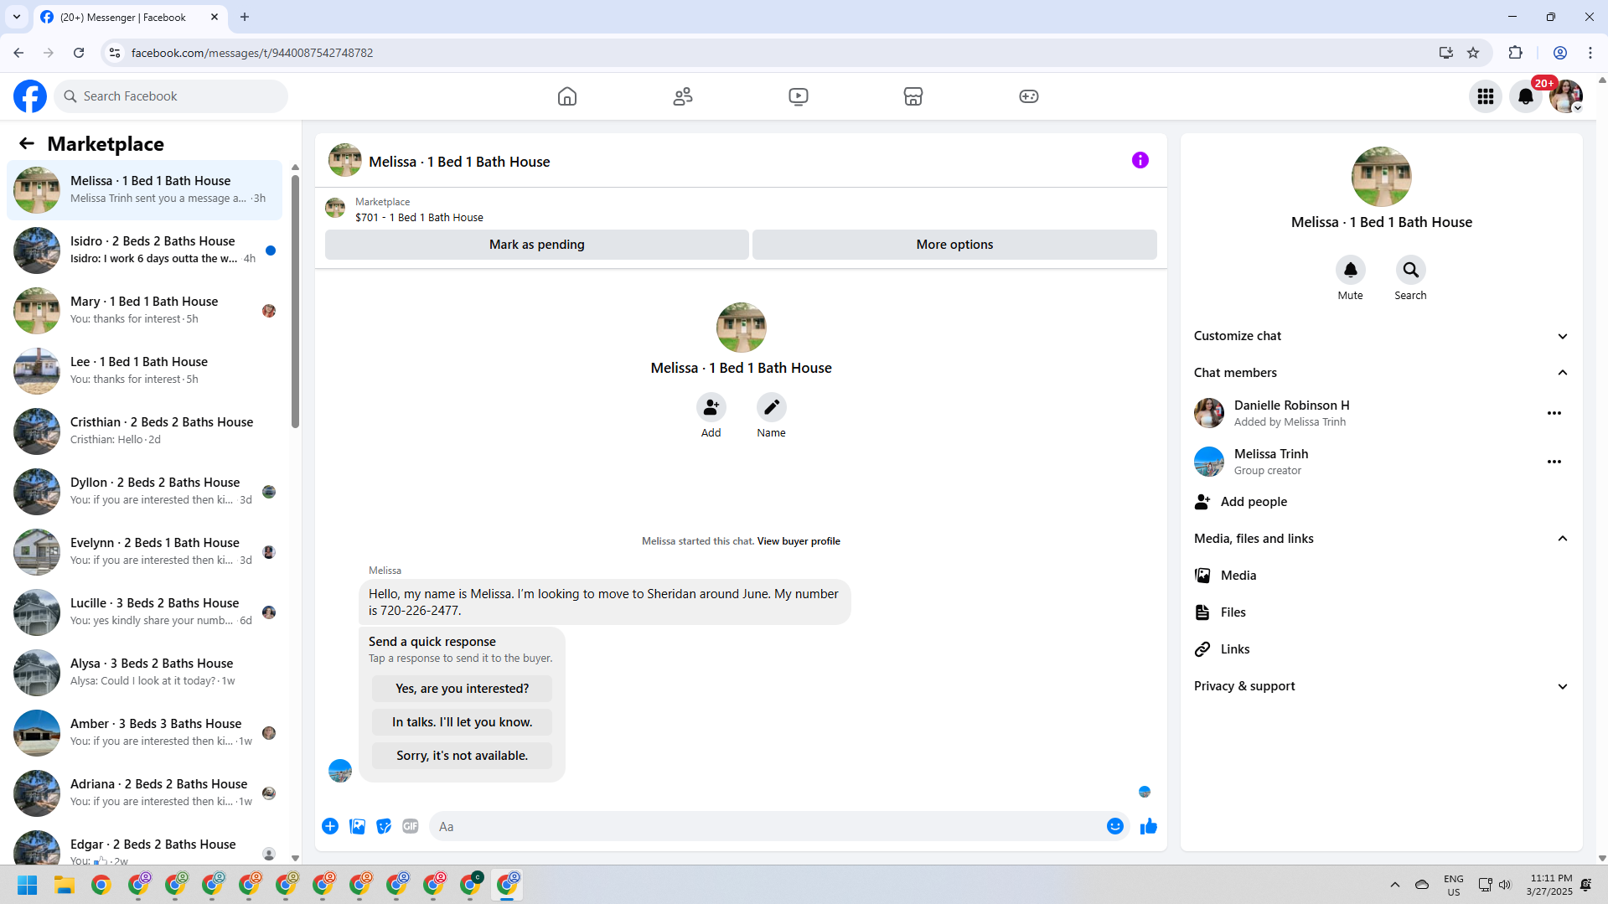Reload the page
Image resolution: width=1608 pixels, height=904 pixels.
[79, 53]
